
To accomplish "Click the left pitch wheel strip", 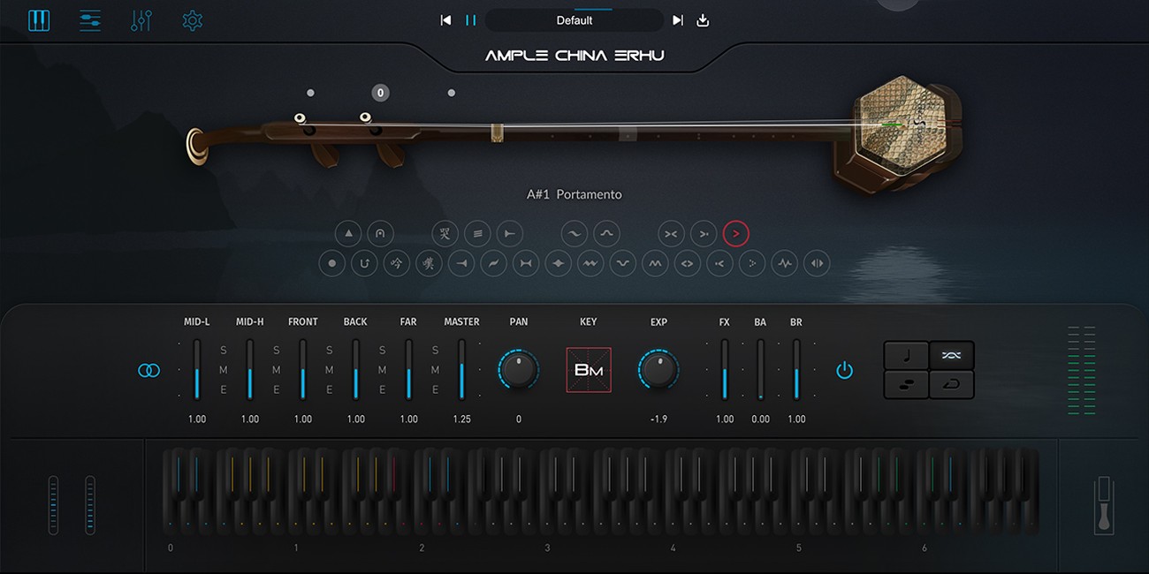I will click(53, 505).
